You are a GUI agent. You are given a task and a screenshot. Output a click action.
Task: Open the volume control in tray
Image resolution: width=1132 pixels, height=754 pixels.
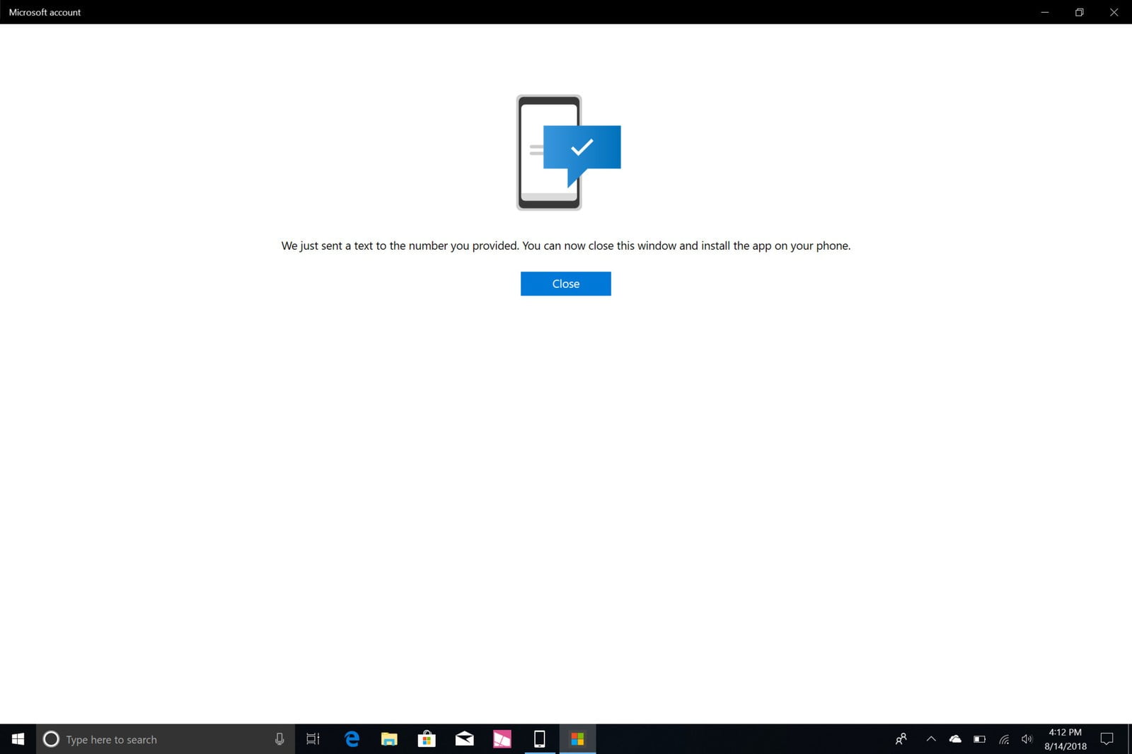click(1027, 739)
